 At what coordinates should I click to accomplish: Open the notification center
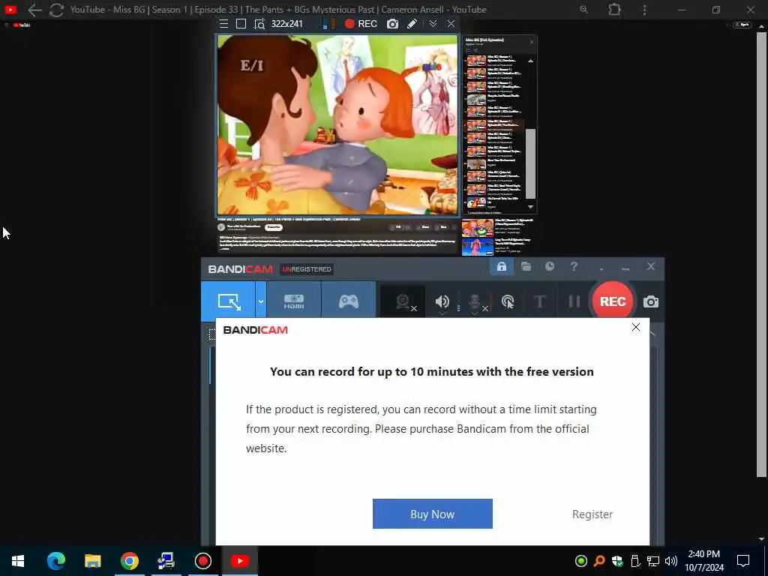click(743, 561)
